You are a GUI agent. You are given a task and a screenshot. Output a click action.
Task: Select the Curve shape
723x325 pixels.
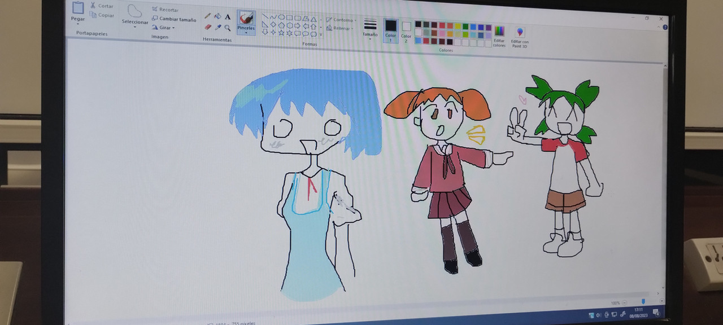pos(273,17)
